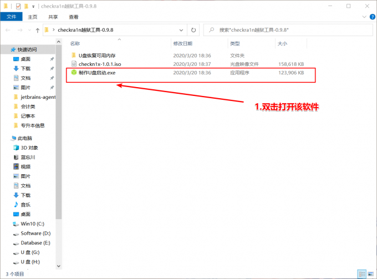This screenshot has height=279, width=377.
Task: Open the 文件 ribbon tab
Action: coord(11,17)
